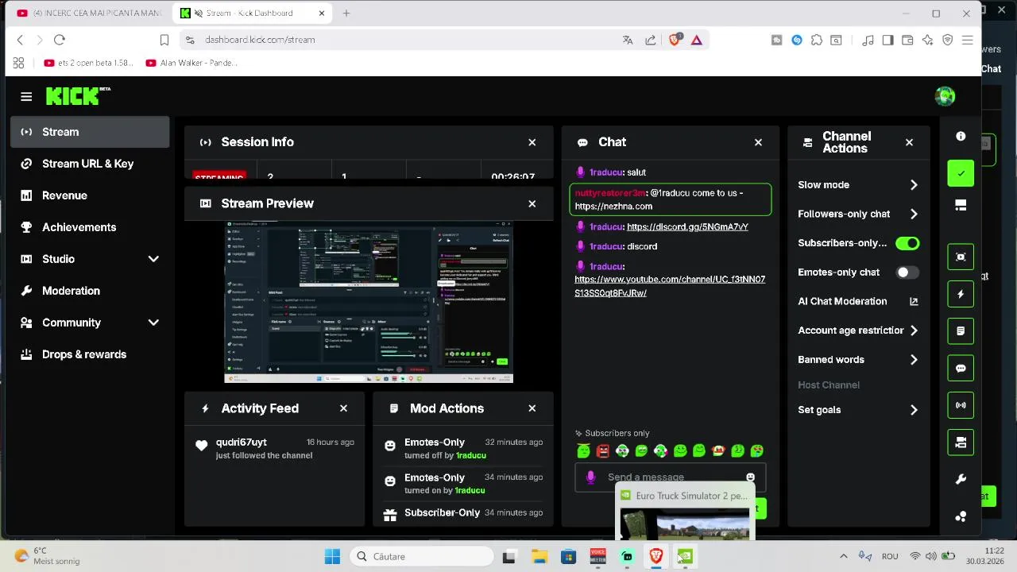Viewport: 1017px width, 572px height.
Task: Open Account age restriction settings
Action: click(858, 330)
